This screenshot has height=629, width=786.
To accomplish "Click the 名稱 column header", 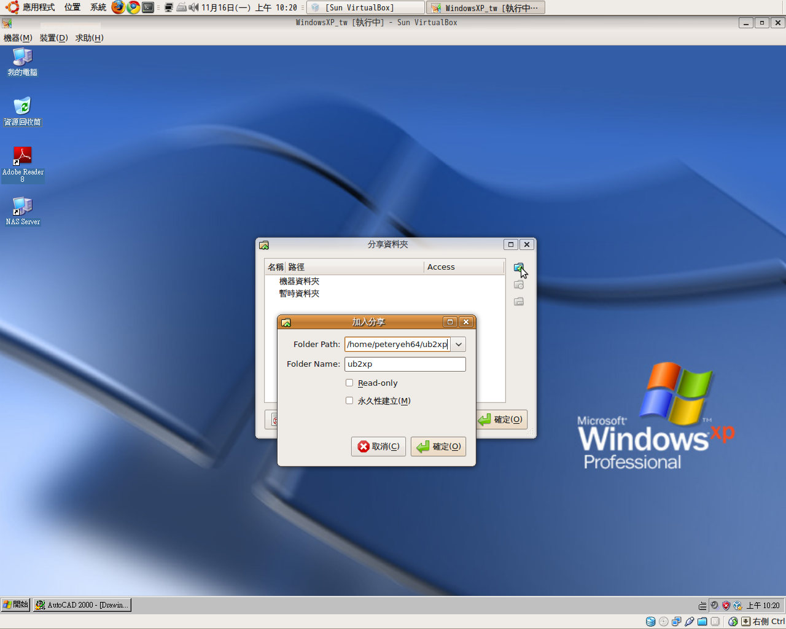I will pyautogui.click(x=275, y=267).
